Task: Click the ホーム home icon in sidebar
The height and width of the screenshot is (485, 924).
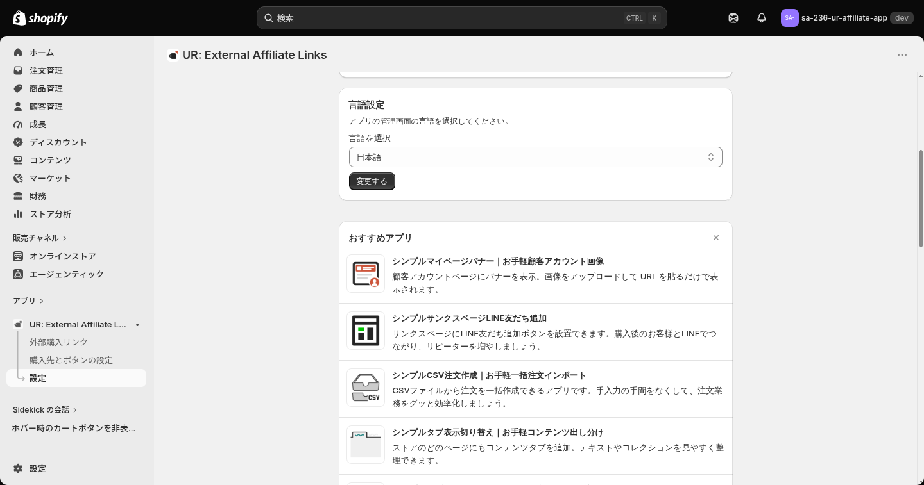Action: point(18,53)
